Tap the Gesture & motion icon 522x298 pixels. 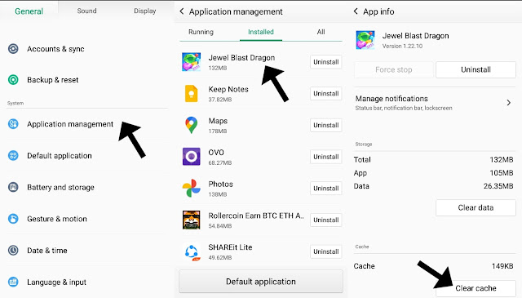(x=13, y=219)
